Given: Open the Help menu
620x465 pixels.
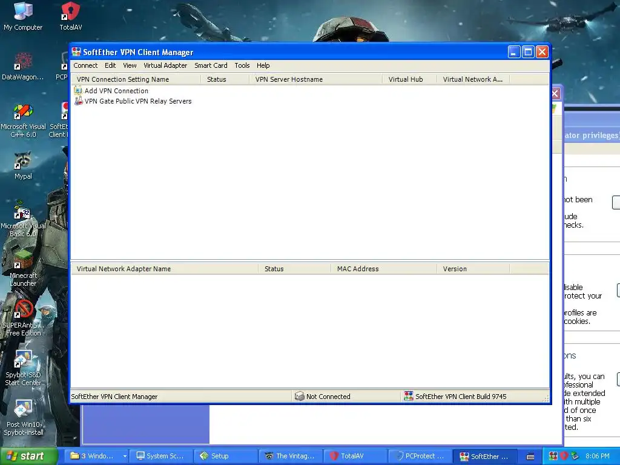Looking at the screenshot, I should (x=263, y=65).
